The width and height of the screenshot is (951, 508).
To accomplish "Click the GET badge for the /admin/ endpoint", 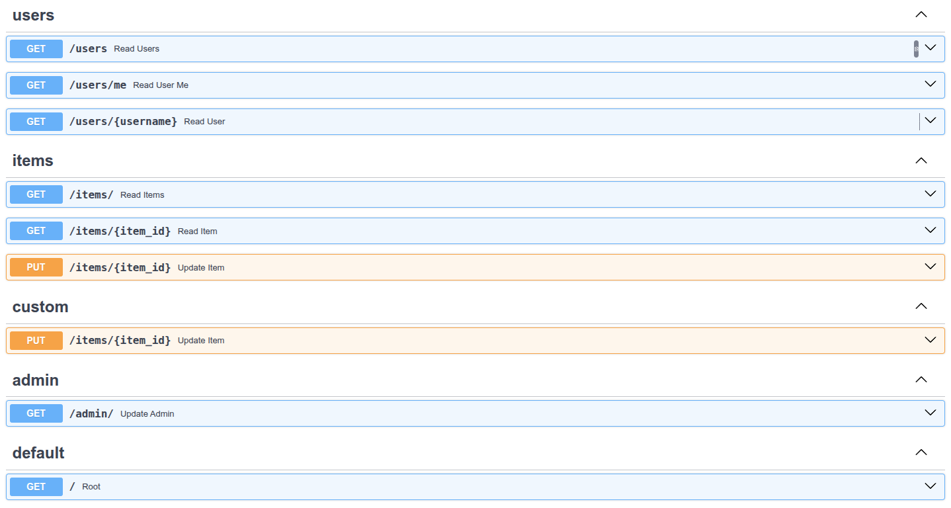I will tap(36, 413).
